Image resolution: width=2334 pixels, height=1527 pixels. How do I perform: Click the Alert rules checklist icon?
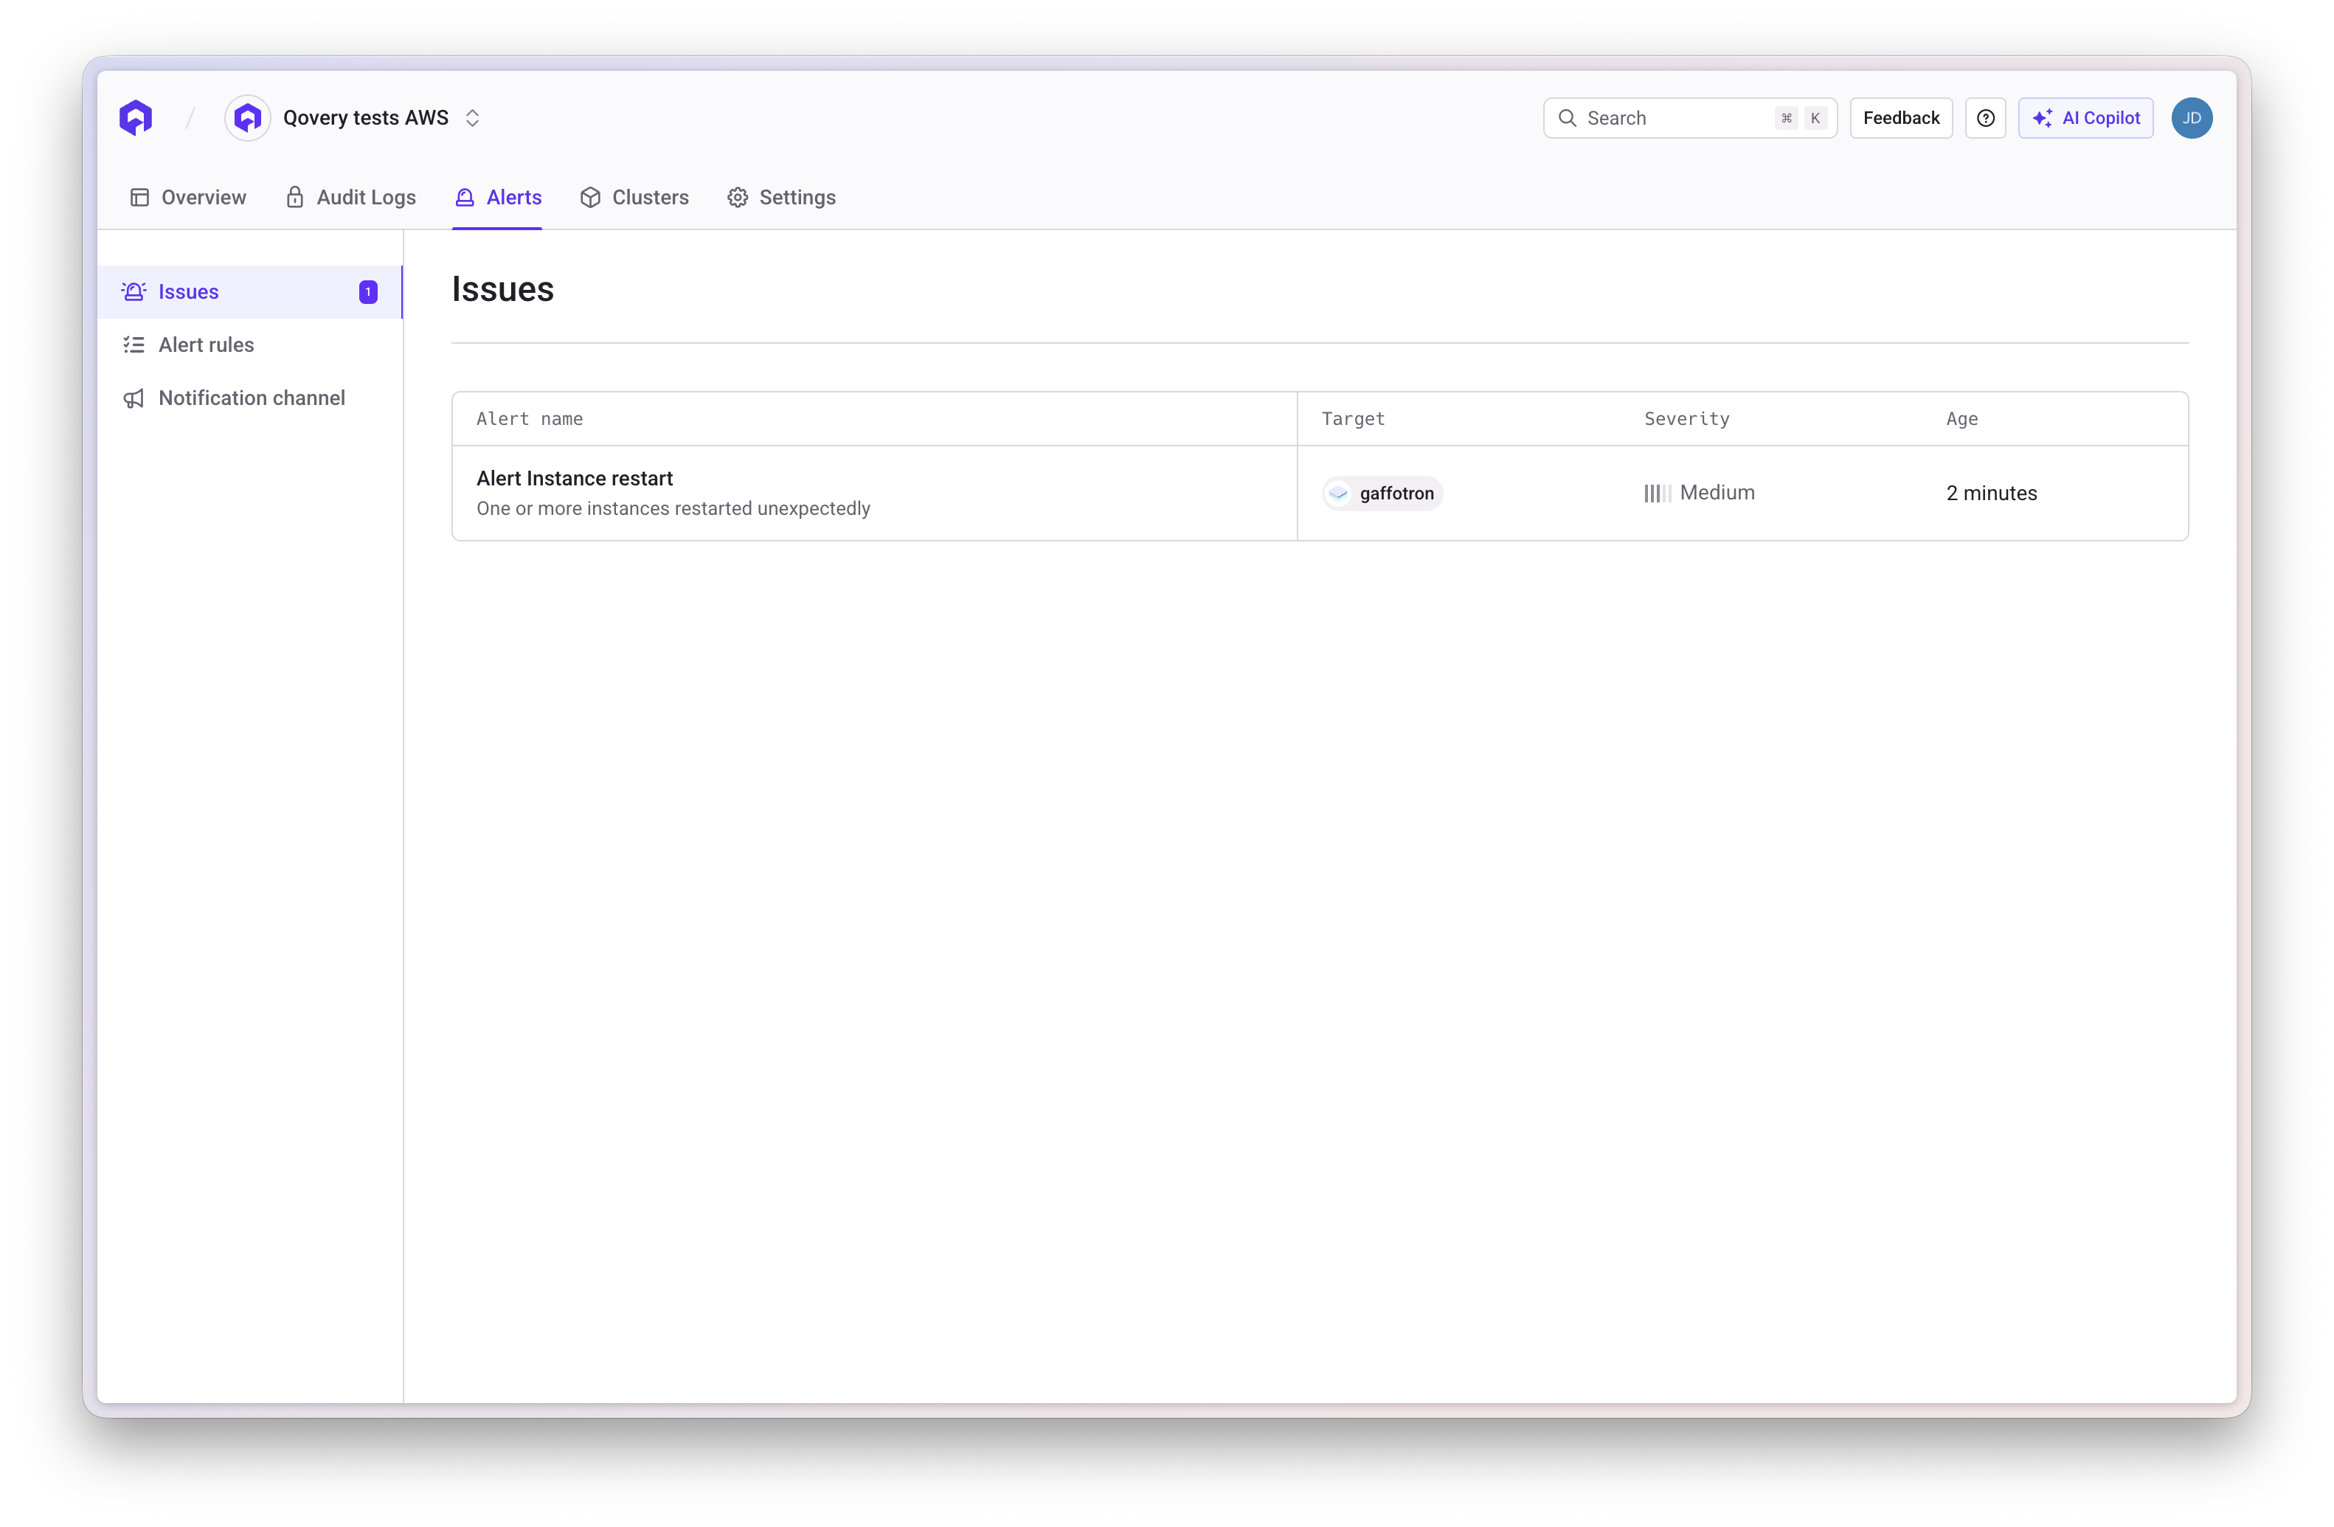134,344
